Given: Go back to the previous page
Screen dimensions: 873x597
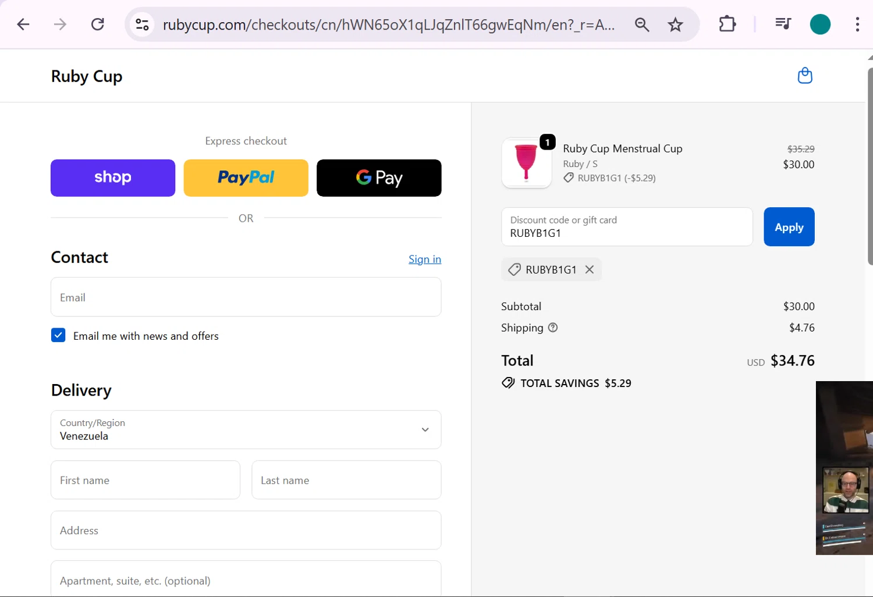Looking at the screenshot, I should (23, 24).
